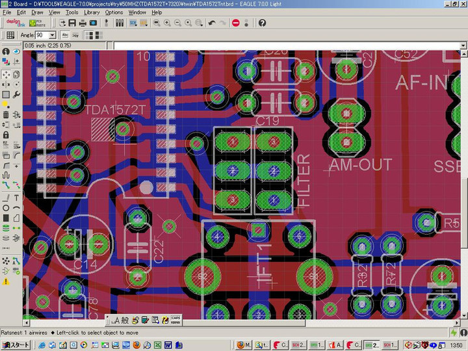Click the Zoom in magnifier icon
Screen dimensions: 468x351
tap(167, 23)
